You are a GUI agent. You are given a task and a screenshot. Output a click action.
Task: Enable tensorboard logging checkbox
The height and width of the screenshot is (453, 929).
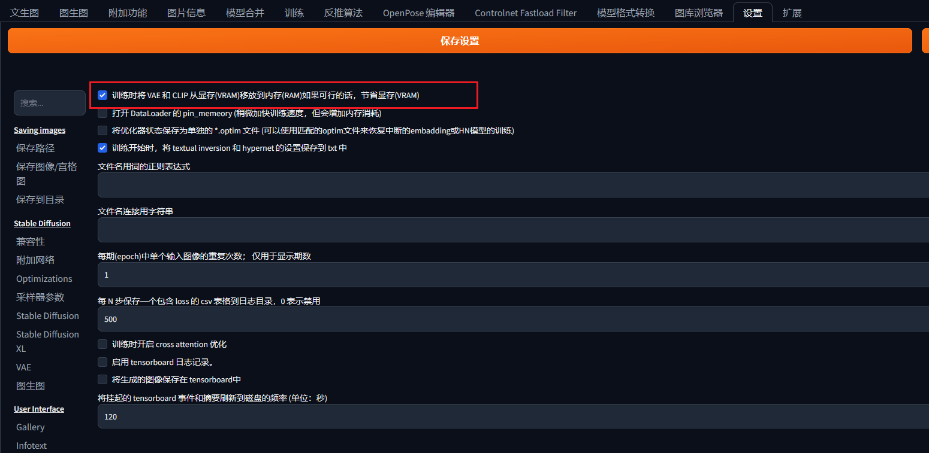click(102, 362)
